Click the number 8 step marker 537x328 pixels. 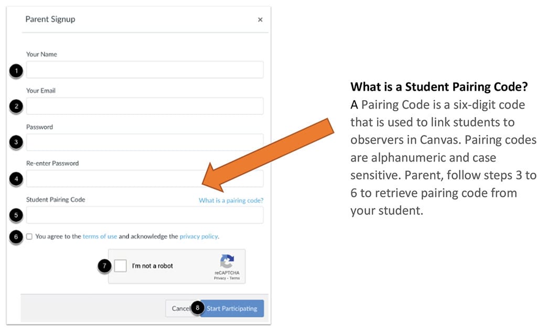(197, 309)
